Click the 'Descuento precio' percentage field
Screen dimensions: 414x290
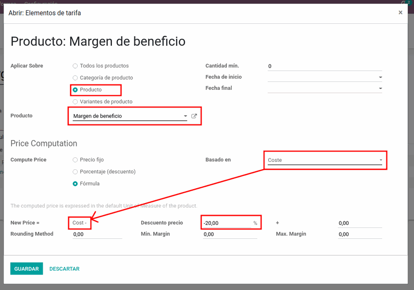227,223
